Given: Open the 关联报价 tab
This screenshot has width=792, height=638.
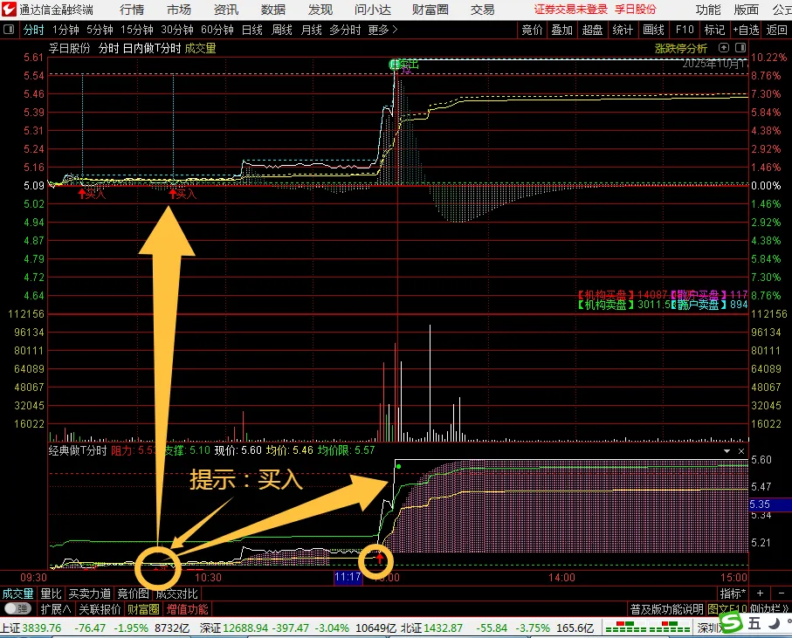Looking at the screenshot, I should click(100, 609).
